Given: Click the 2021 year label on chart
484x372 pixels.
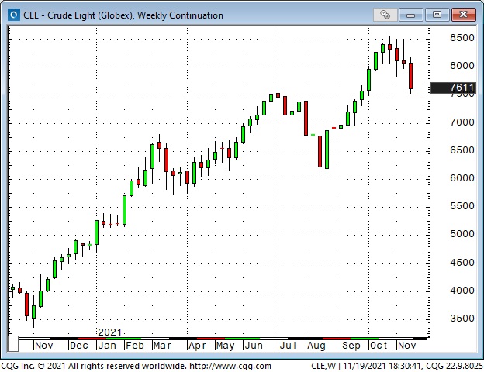Looking at the screenshot, I should (110, 332).
